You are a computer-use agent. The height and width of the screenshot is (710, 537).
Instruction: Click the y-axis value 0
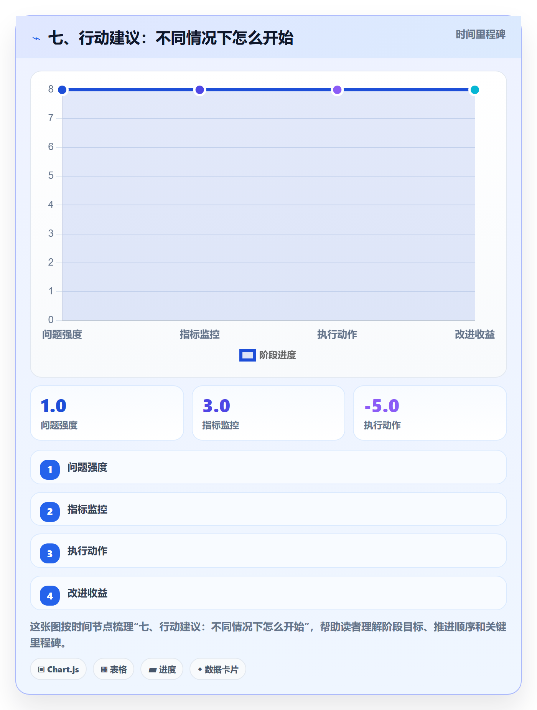(x=51, y=320)
